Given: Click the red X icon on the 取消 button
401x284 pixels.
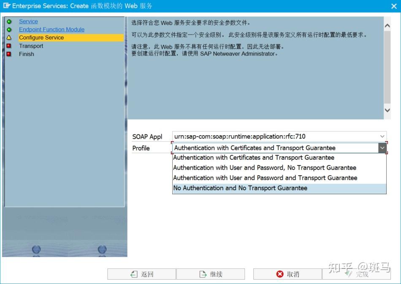Looking at the screenshot, I should 280,273.
